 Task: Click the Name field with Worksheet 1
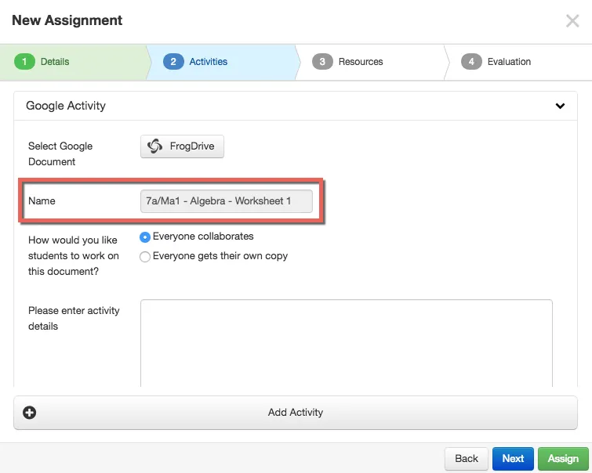point(226,201)
